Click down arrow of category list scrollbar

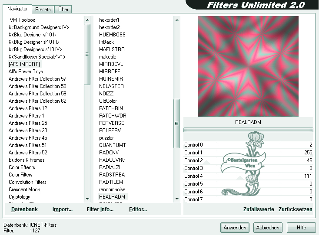(87, 199)
